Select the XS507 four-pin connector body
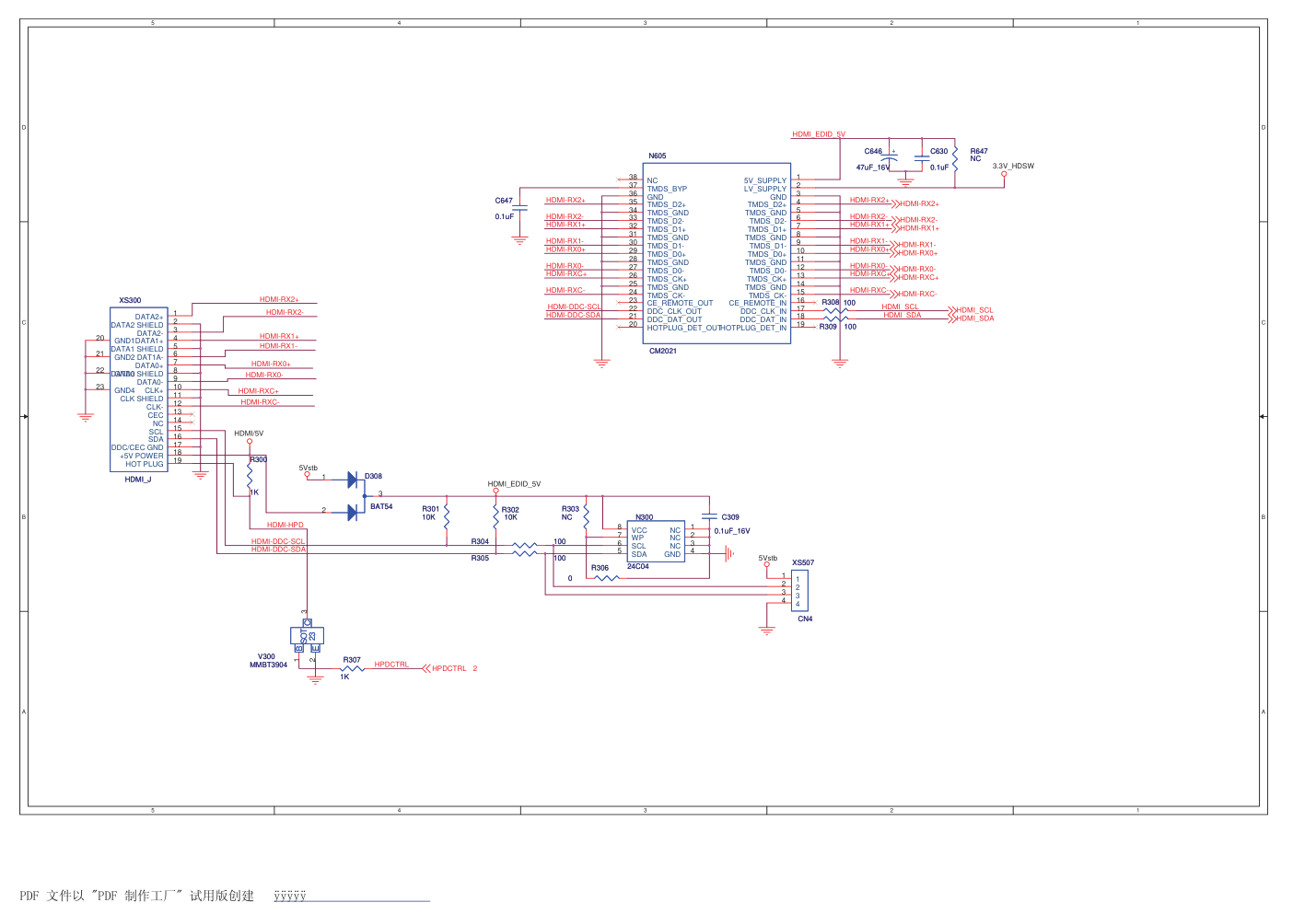The width and height of the screenshot is (1293, 914). click(799, 591)
